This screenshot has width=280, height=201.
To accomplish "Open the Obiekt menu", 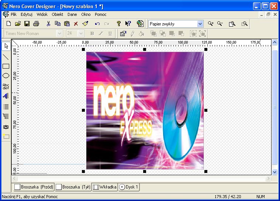I will click(x=57, y=14).
